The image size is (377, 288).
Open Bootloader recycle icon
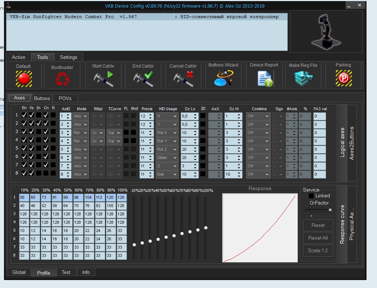coord(62,79)
